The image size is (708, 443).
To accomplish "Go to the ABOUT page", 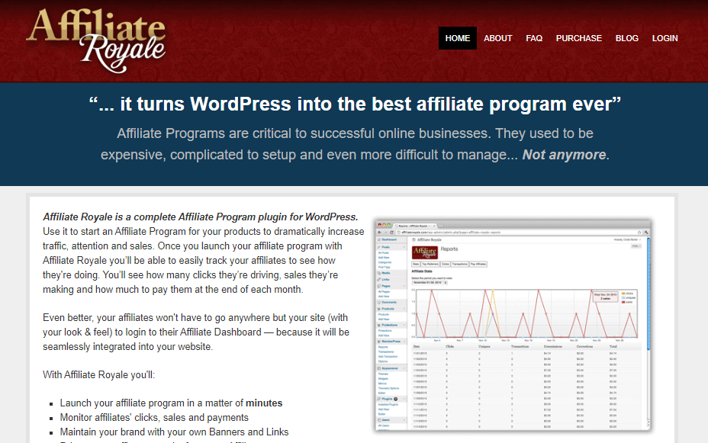I will point(497,38).
